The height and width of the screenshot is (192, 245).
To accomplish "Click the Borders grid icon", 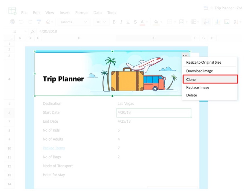I will (170, 22).
